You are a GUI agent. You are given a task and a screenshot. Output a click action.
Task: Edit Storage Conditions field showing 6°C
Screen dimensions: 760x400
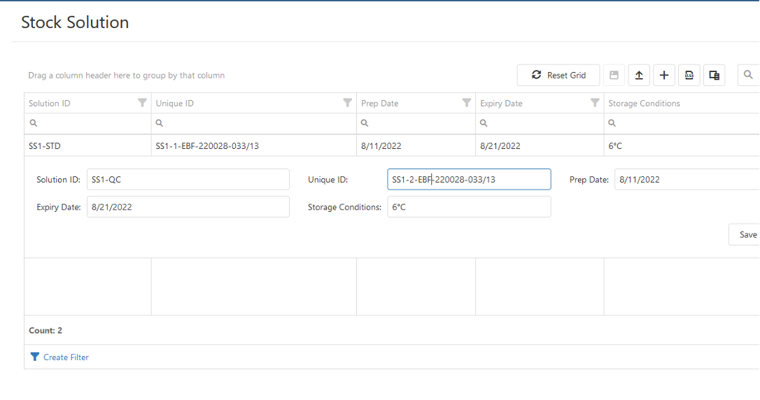click(x=469, y=207)
